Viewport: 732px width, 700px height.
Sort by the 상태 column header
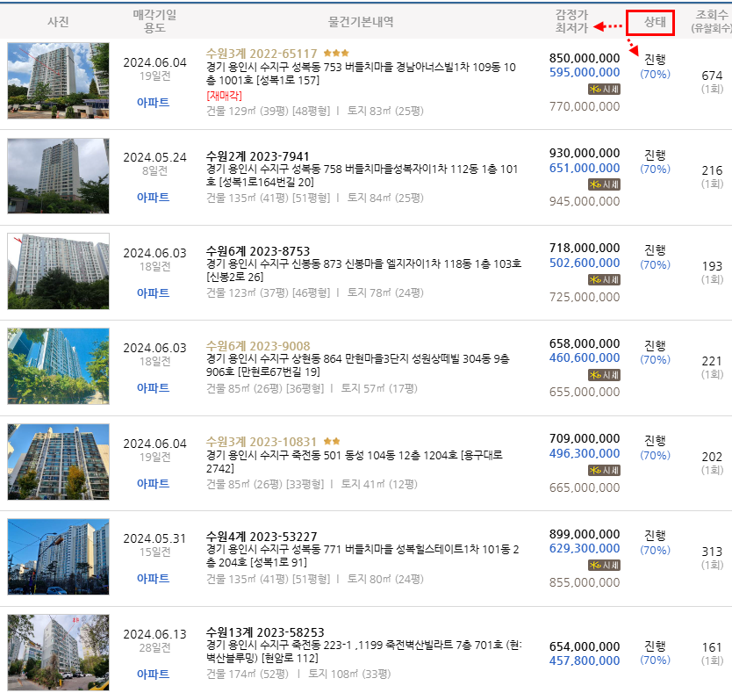pyautogui.click(x=655, y=22)
